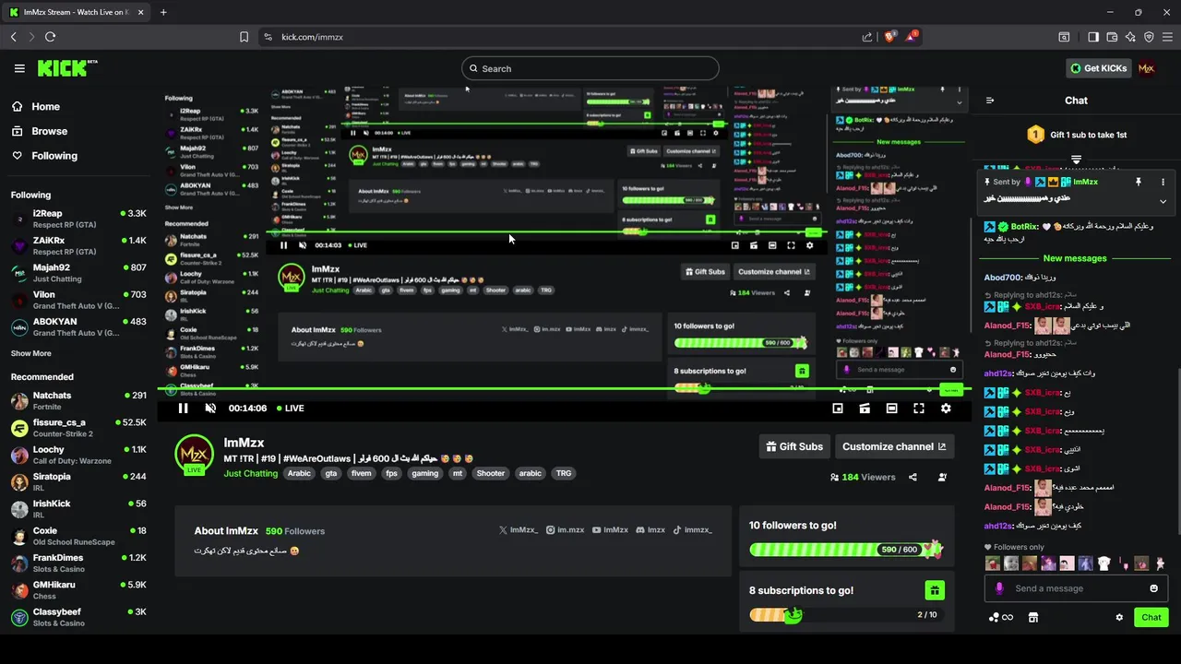Click Gift 1 sub leaderboard banner

pyautogui.click(x=1076, y=135)
